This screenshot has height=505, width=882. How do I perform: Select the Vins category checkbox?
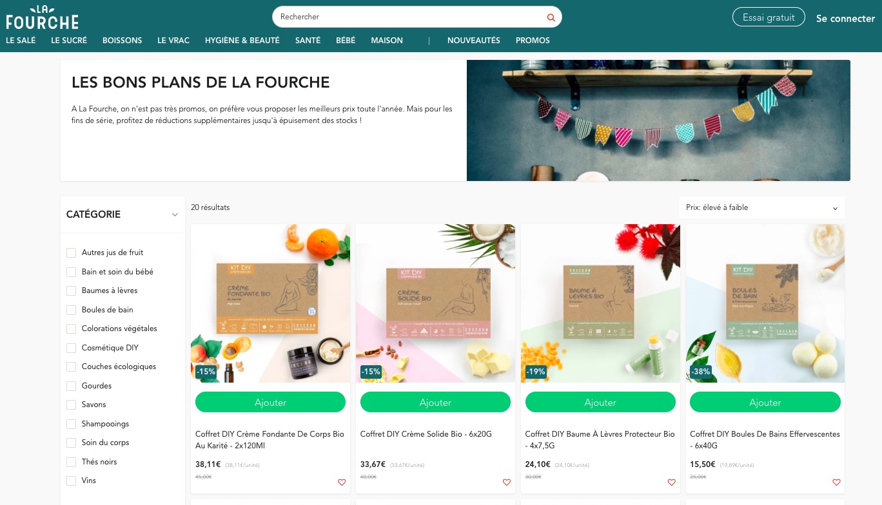(71, 481)
